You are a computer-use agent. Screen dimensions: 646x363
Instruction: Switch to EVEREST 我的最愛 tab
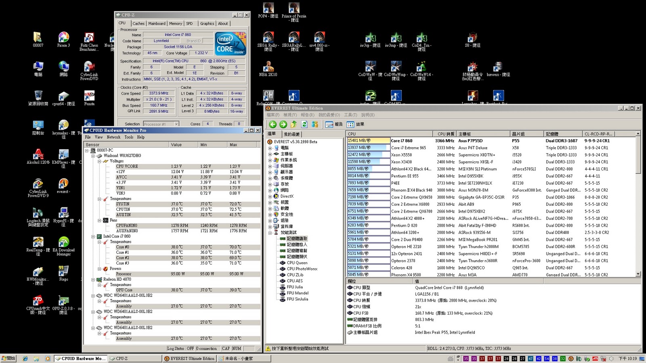tap(292, 134)
